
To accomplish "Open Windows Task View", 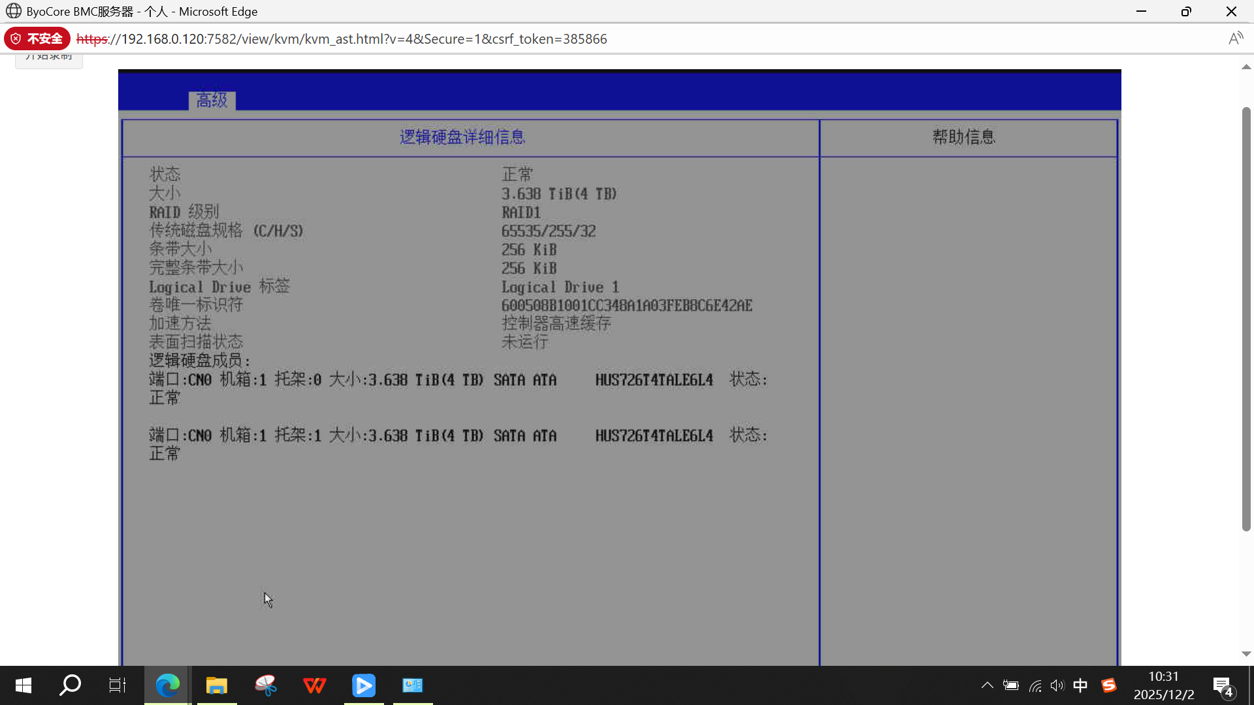I will (x=118, y=685).
